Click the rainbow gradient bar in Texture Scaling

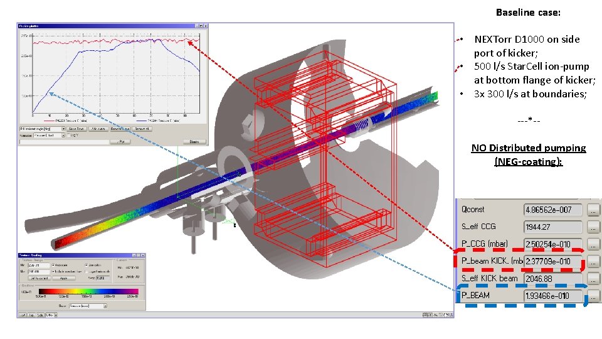tap(88, 291)
